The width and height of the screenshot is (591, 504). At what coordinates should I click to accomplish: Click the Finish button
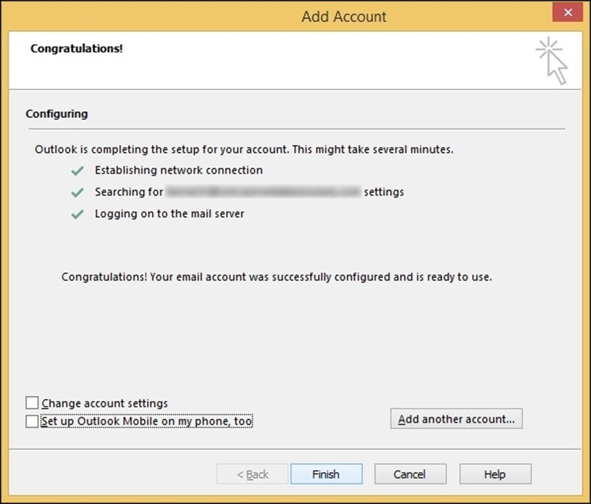326,474
